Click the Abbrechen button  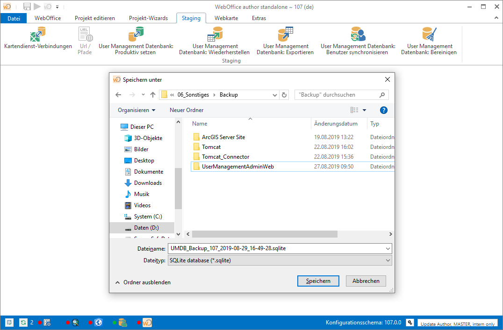click(x=366, y=281)
